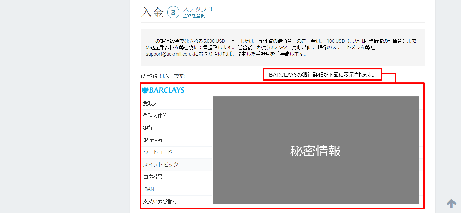Click the support@tickmill.co.uk email address

[170, 54]
